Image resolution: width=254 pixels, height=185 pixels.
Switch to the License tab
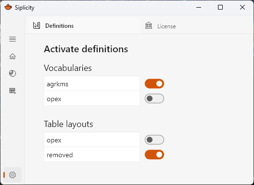click(x=166, y=26)
